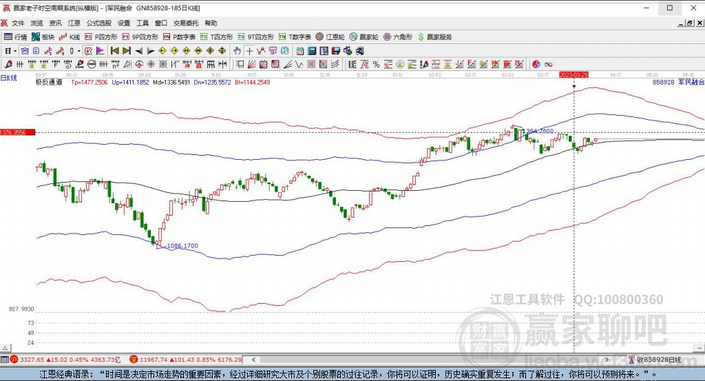The height and width of the screenshot is (381, 705).
Task: Select the connected-points red polyline tool
Action: click(x=261, y=51)
